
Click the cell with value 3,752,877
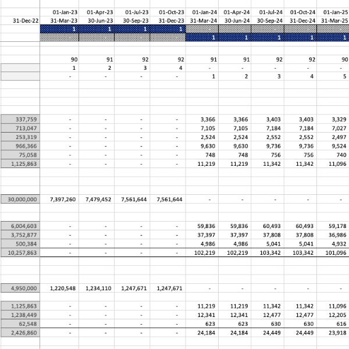point(20,235)
